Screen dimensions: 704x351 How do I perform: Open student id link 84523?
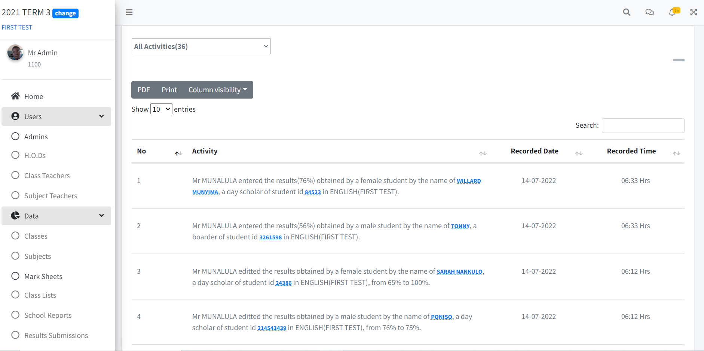(x=313, y=192)
